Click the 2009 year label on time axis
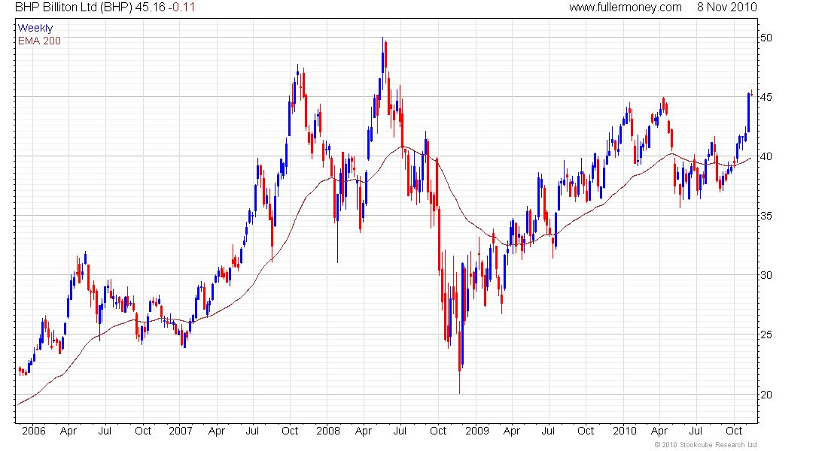Screen dimensions: 828x451 click(x=476, y=431)
